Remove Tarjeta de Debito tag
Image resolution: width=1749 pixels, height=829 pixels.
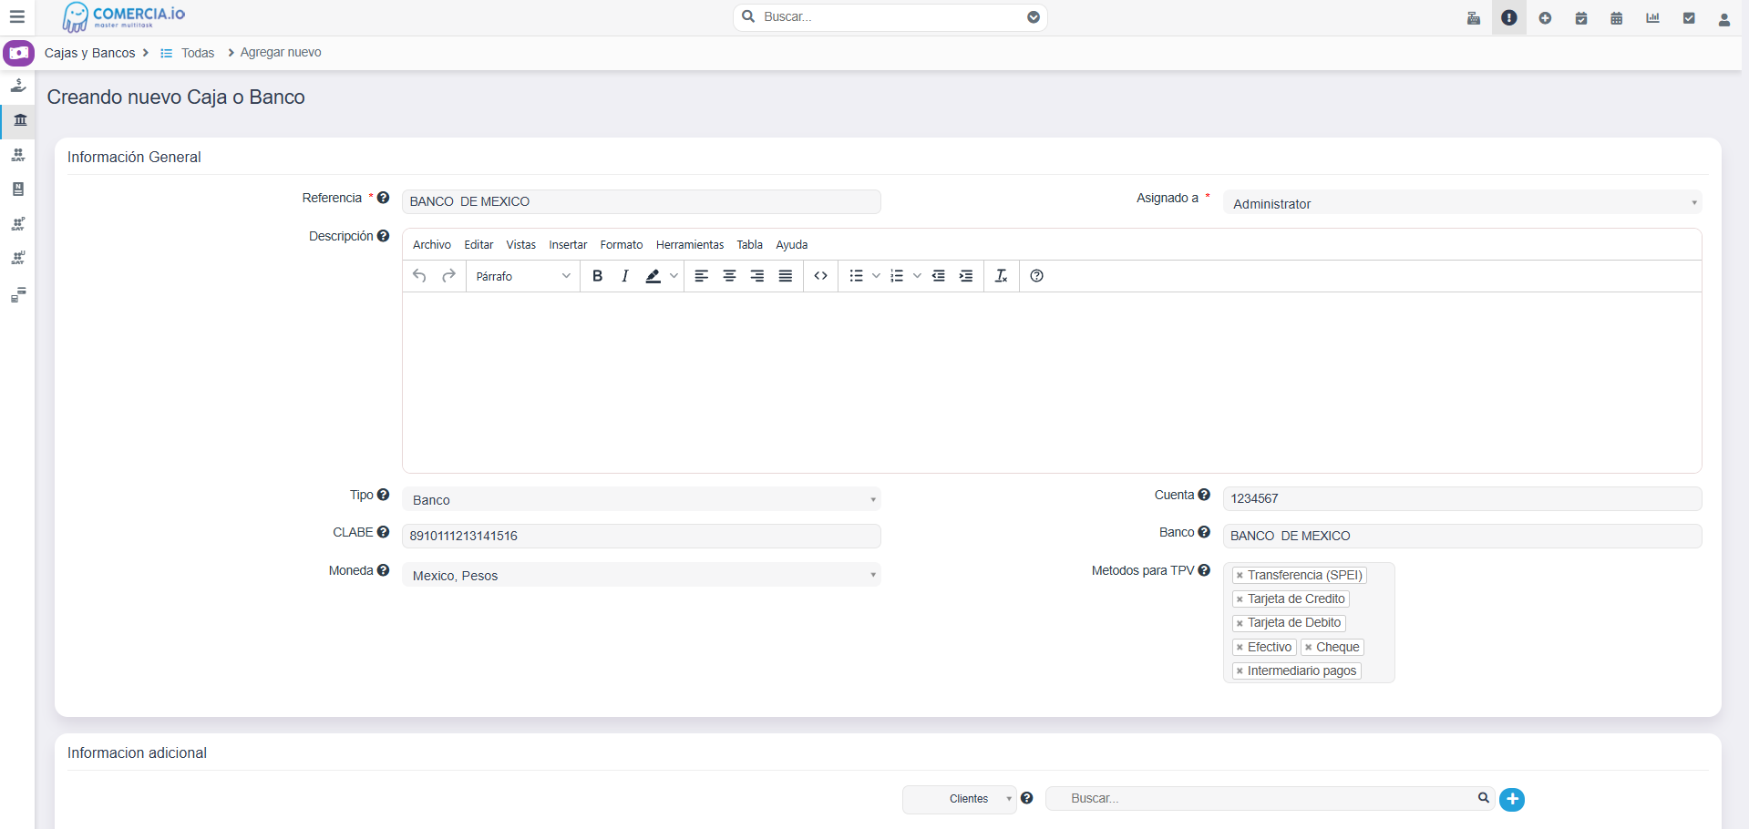tap(1240, 623)
